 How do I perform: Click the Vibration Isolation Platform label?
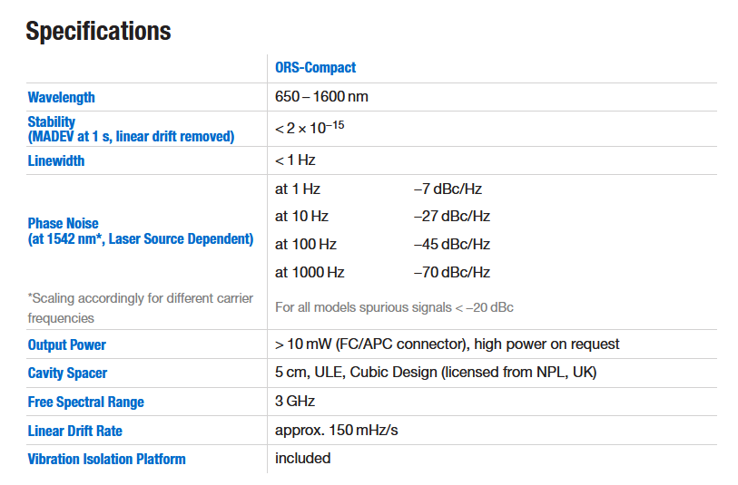107,459
